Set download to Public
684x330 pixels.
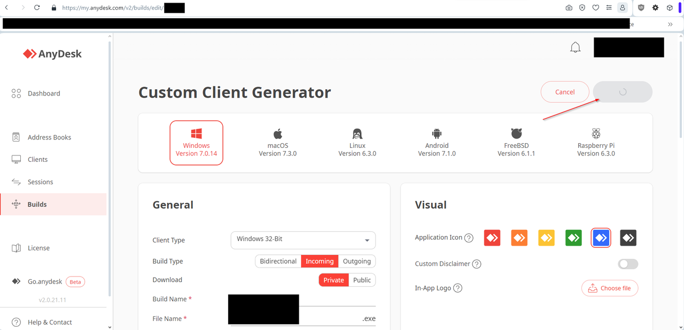tap(362, 280)
